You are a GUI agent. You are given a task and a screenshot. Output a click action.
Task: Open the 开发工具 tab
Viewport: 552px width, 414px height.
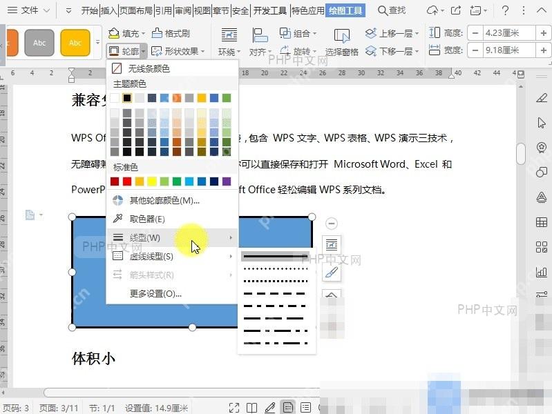270,10
